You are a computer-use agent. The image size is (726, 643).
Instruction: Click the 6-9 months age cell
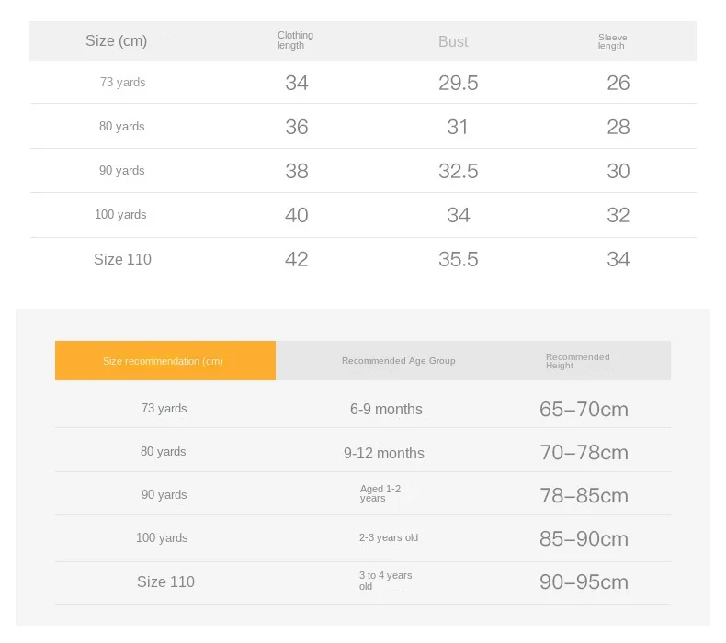[x=386, y=410]
